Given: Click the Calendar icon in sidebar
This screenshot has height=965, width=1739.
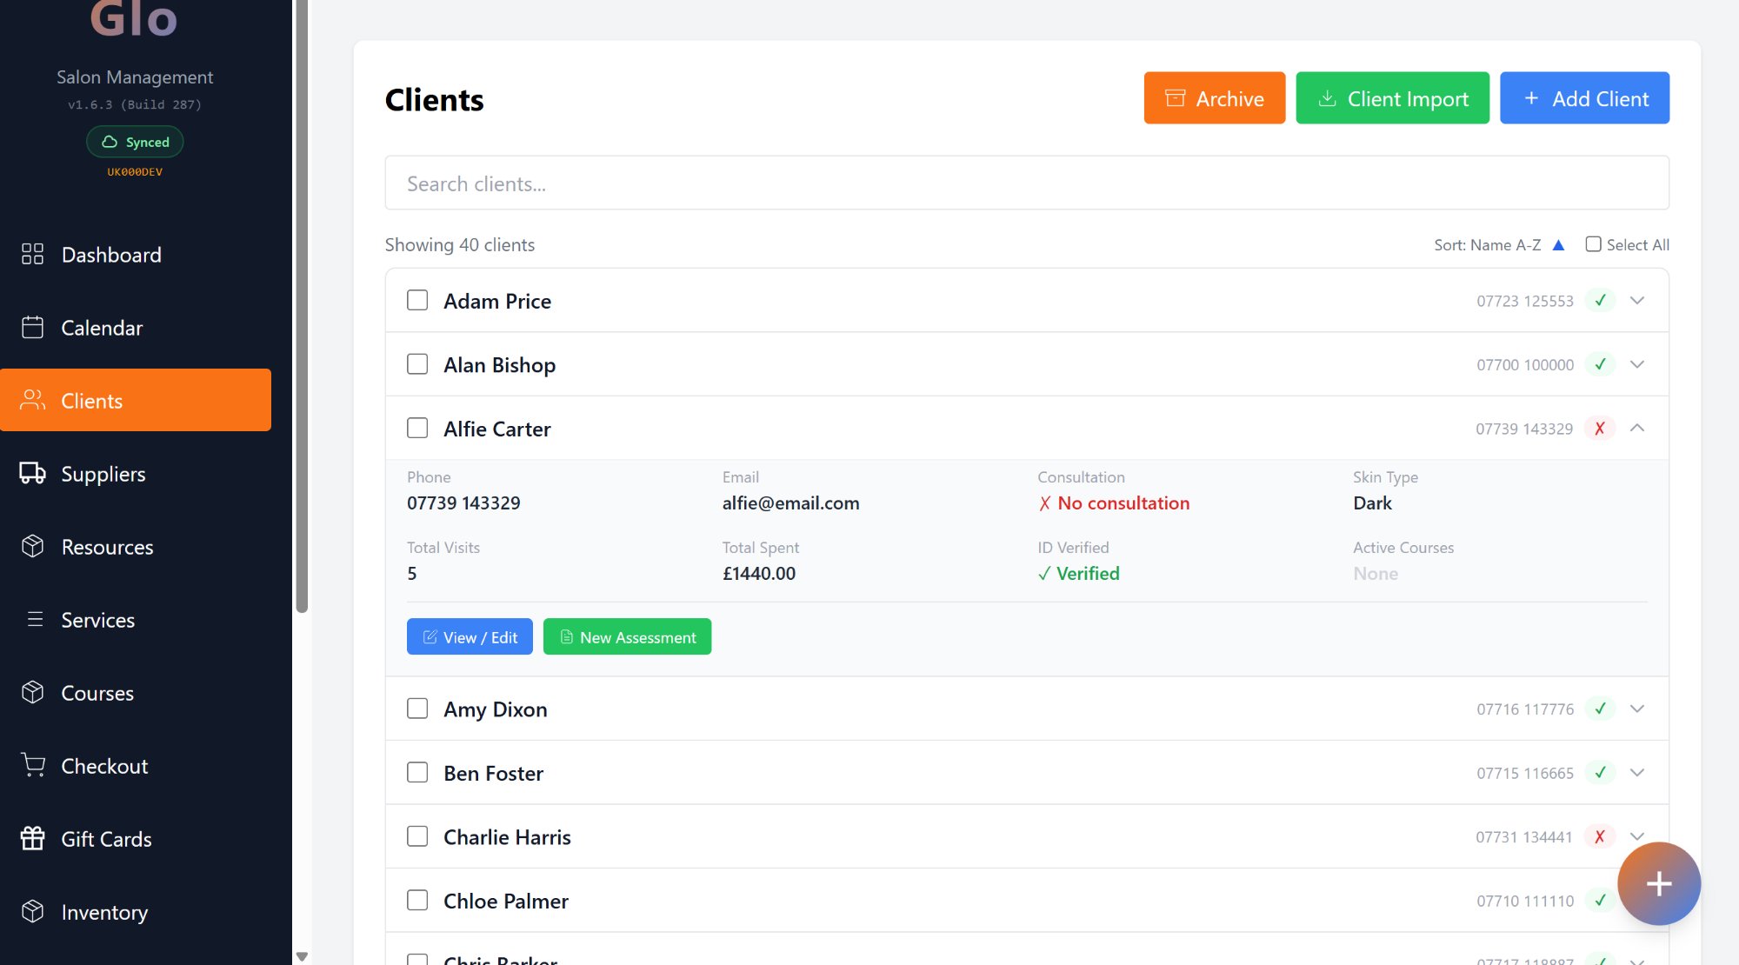Looking at the screenshot, I should point(32,327).
